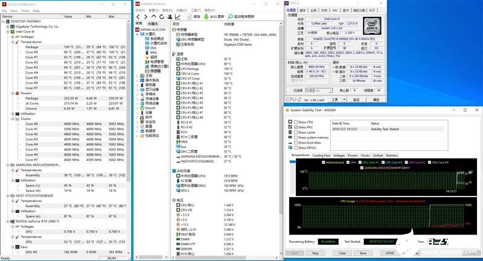Enable the Stress CPU checkbox
Viewport: 483px width, 261px height.
click(x=296, y=122)
